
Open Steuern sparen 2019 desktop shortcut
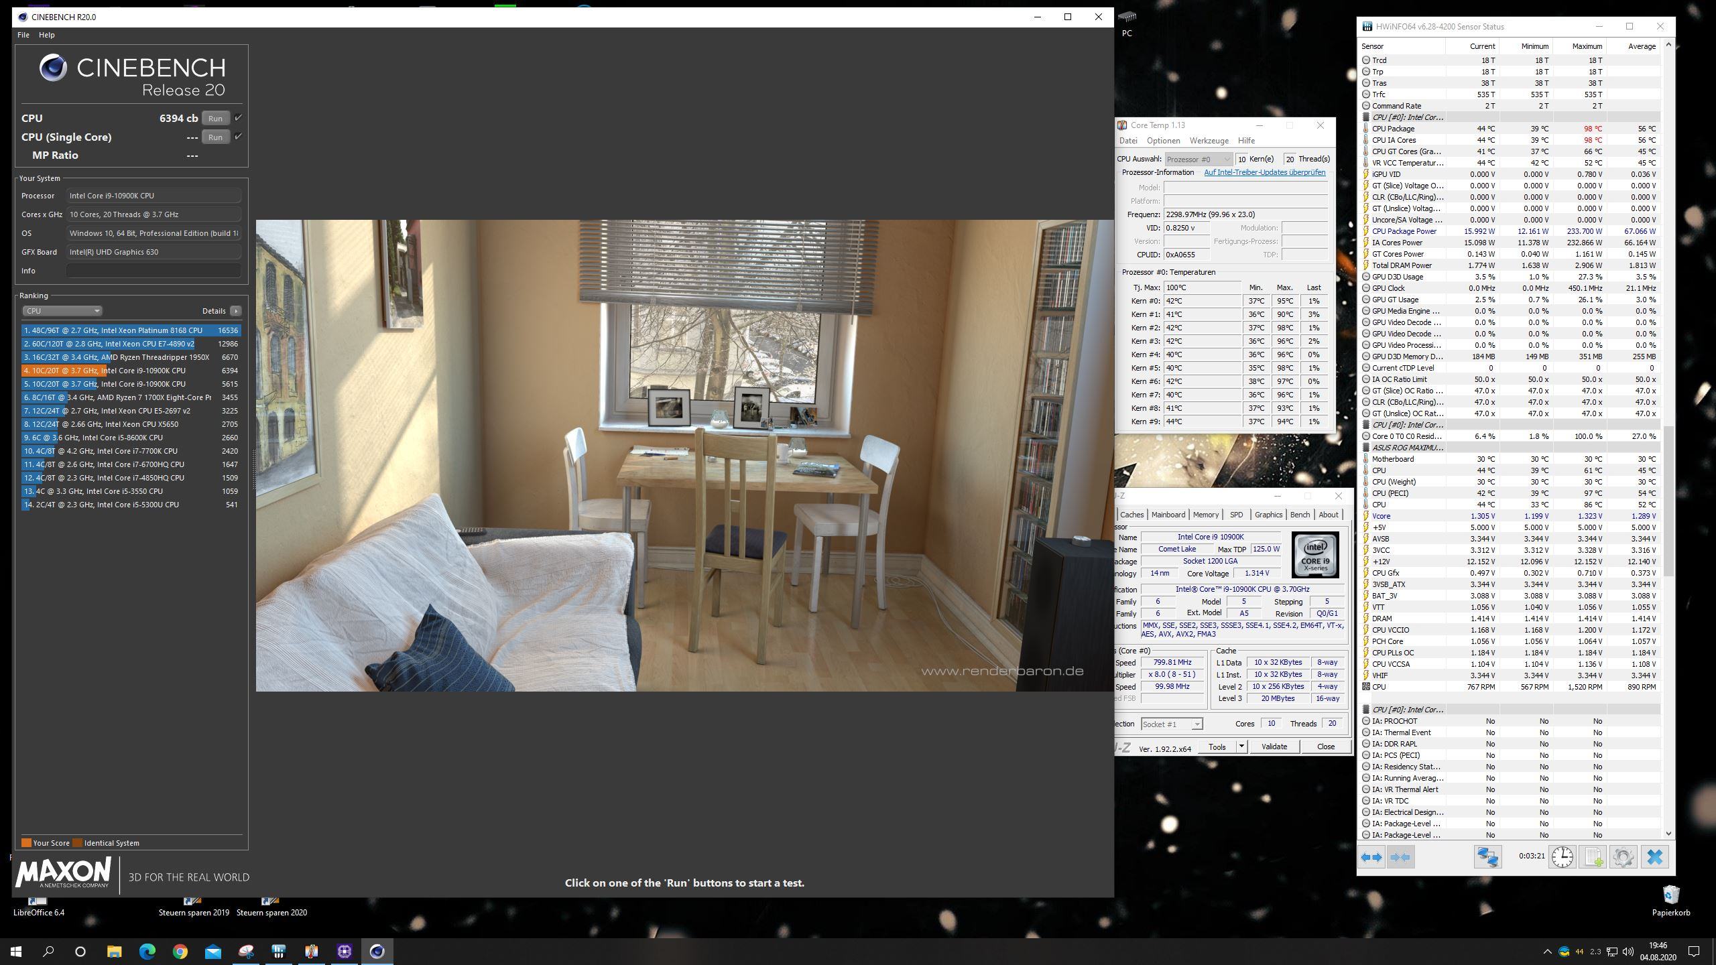pos(194,907)
